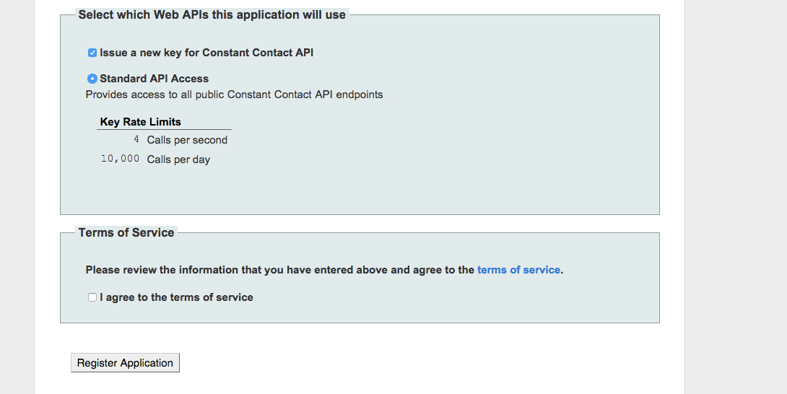This screenshot has width=787, height=394.
Task: Check I agree to the terms of service
Action: point(92,297)
